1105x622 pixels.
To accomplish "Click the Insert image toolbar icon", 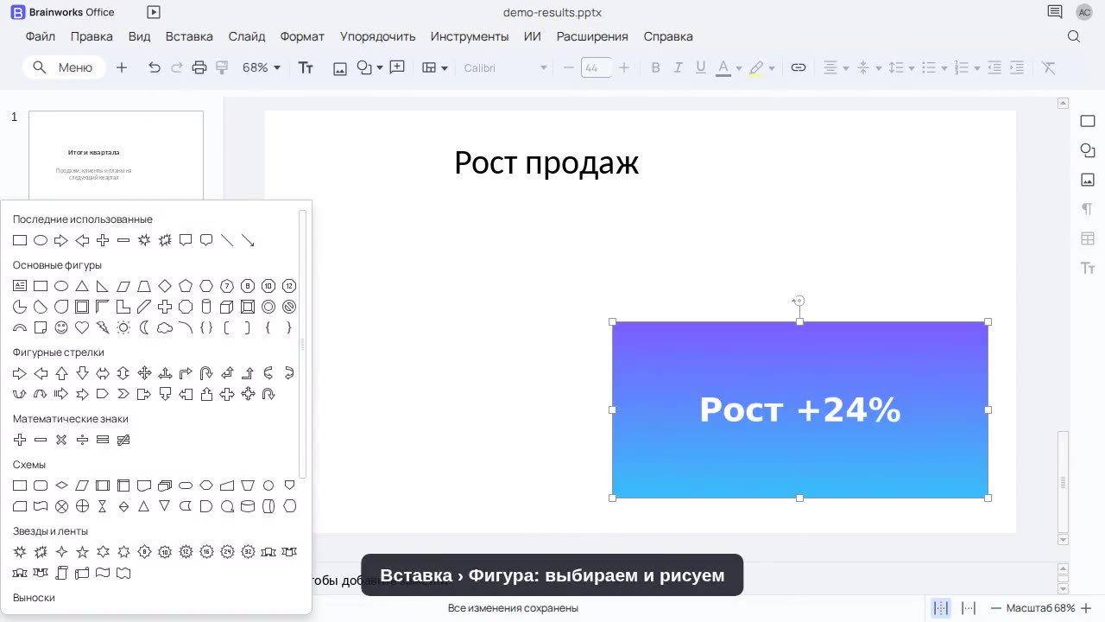I will 340,68.
